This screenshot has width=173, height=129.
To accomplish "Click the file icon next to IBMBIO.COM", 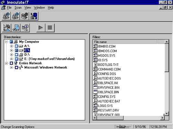I will click(95, 46).
